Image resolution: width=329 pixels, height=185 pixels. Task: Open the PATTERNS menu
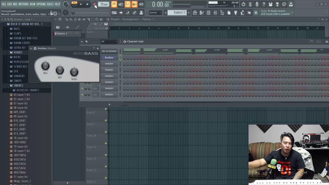tap(23, 4)
